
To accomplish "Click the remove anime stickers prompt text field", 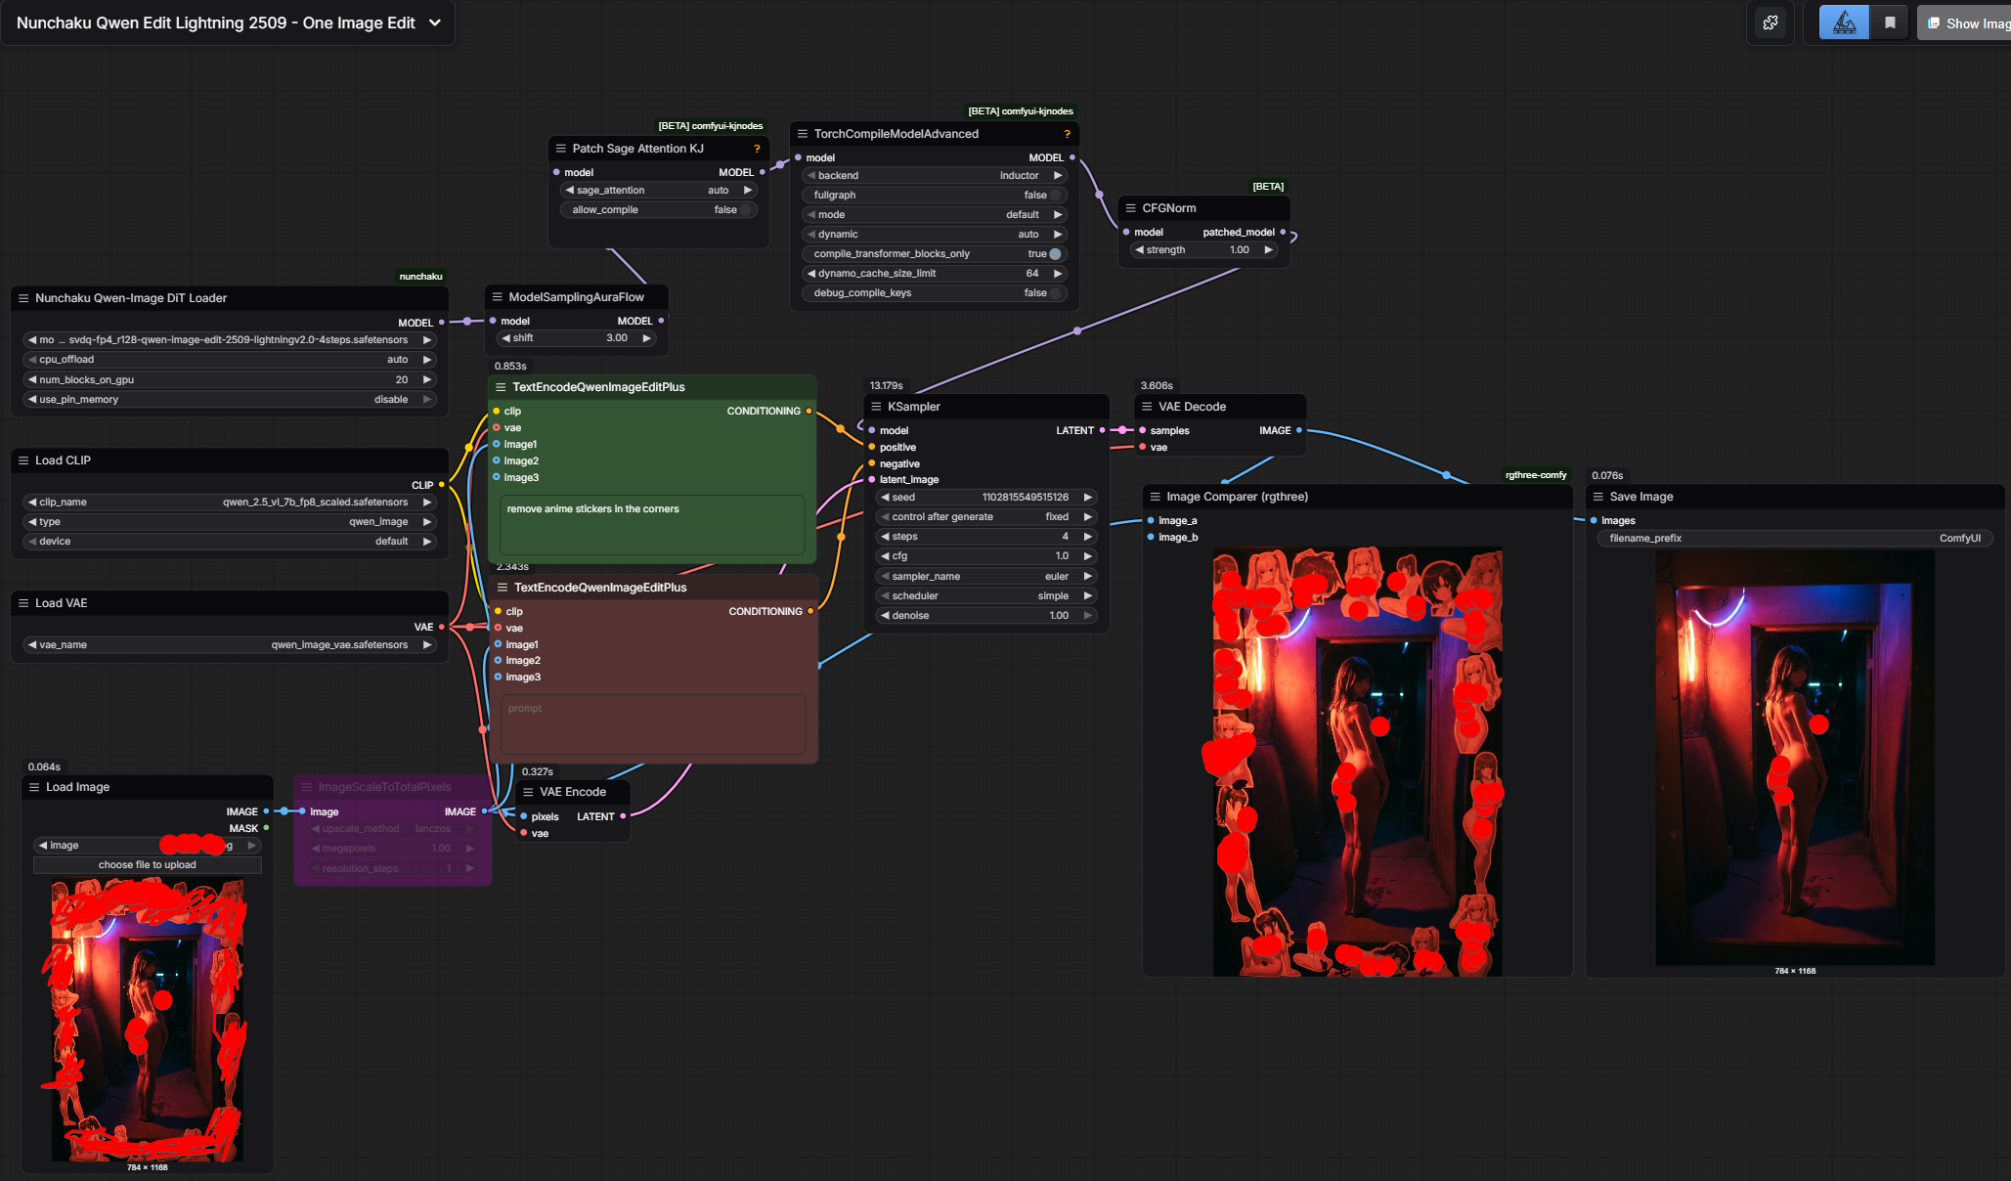I will pos(651,523).
